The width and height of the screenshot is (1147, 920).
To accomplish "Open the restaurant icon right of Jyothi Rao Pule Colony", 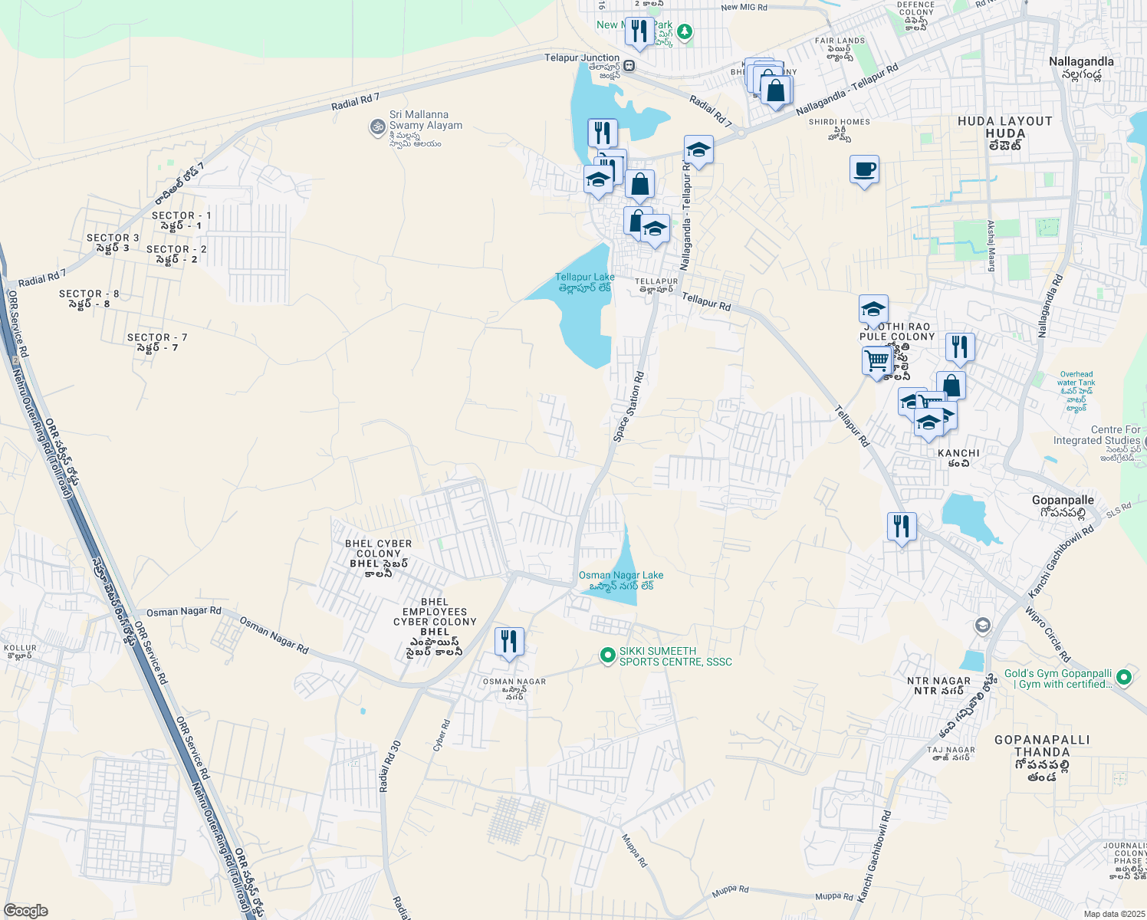I will click(x=960, y=347).
